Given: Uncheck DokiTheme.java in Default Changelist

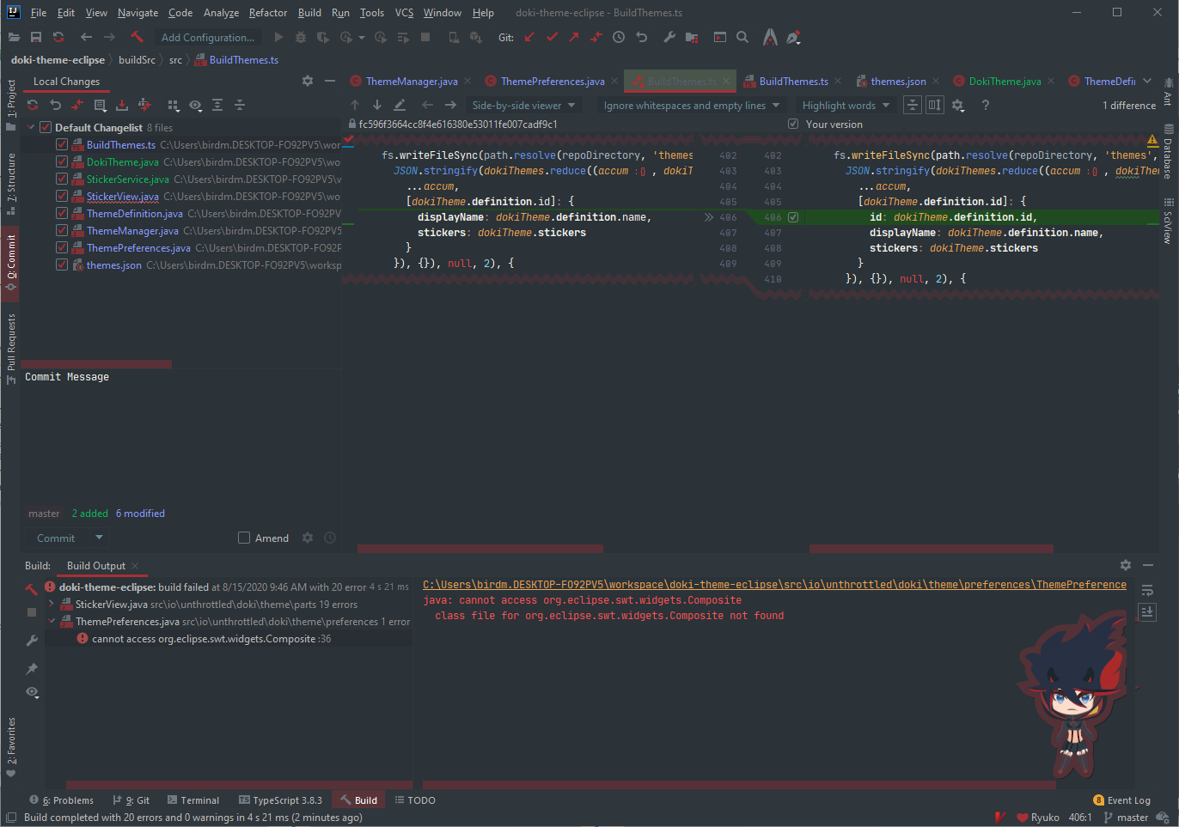Looking at the screenshot, I should click(x=61, y=161).
